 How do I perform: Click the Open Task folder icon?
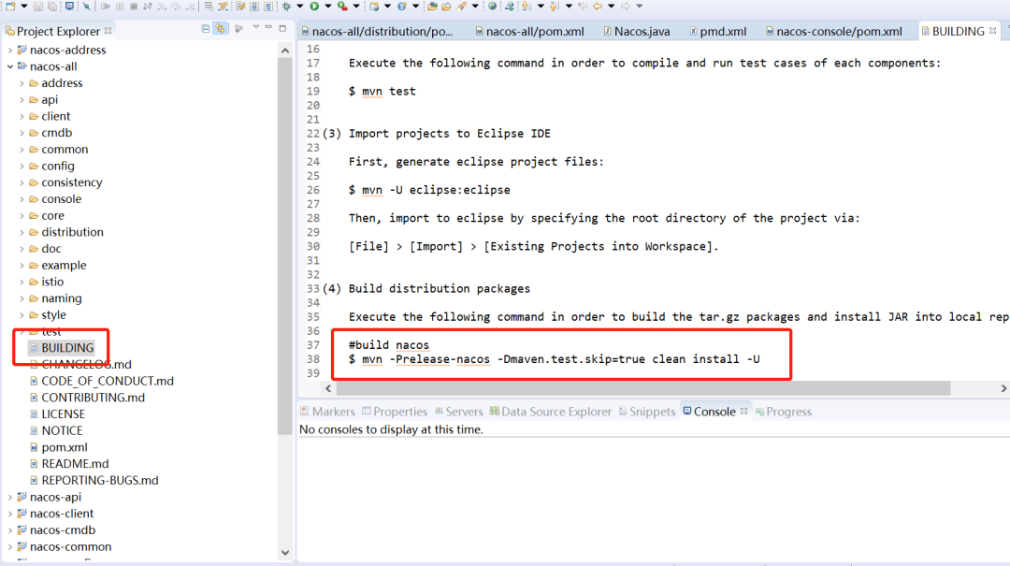point(446,7)
